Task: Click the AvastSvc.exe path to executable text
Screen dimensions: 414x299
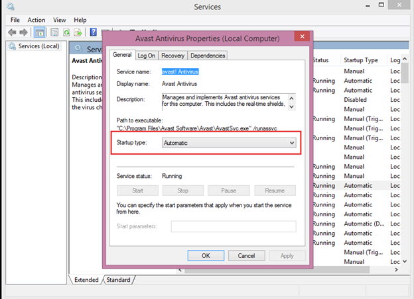Action: pyautogui.click(x=196, y=128)
